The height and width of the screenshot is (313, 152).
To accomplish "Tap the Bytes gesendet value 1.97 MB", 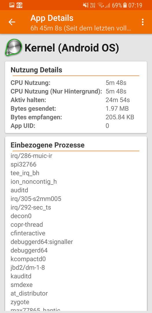I will 117,109.
